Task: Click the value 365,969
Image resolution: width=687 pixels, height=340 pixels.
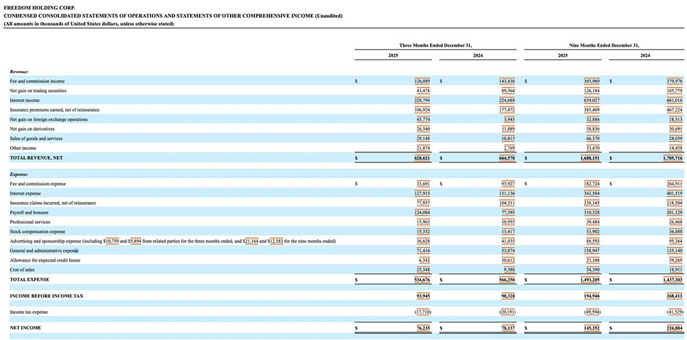Action: (x=592, y=81)
